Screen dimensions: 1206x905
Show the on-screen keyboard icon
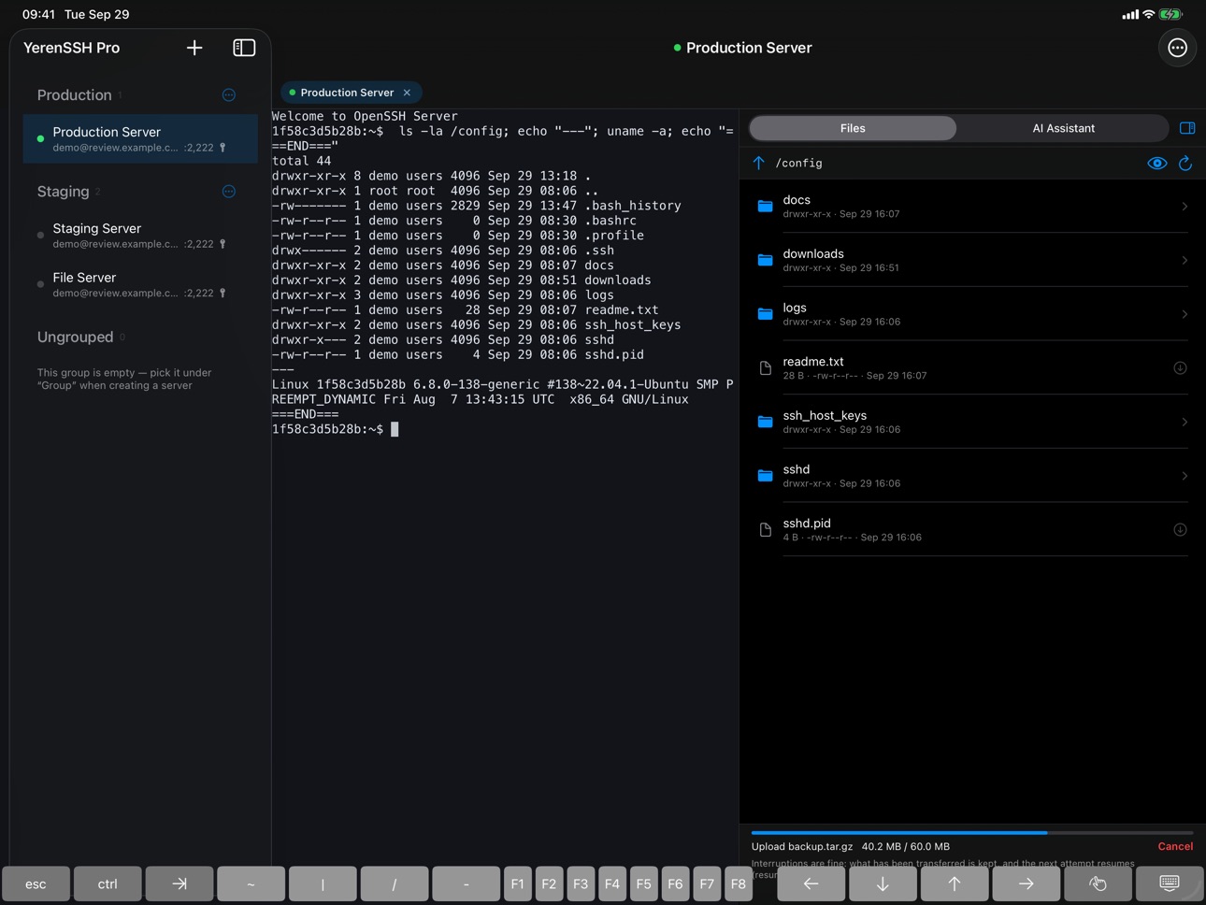[1170, 883]
